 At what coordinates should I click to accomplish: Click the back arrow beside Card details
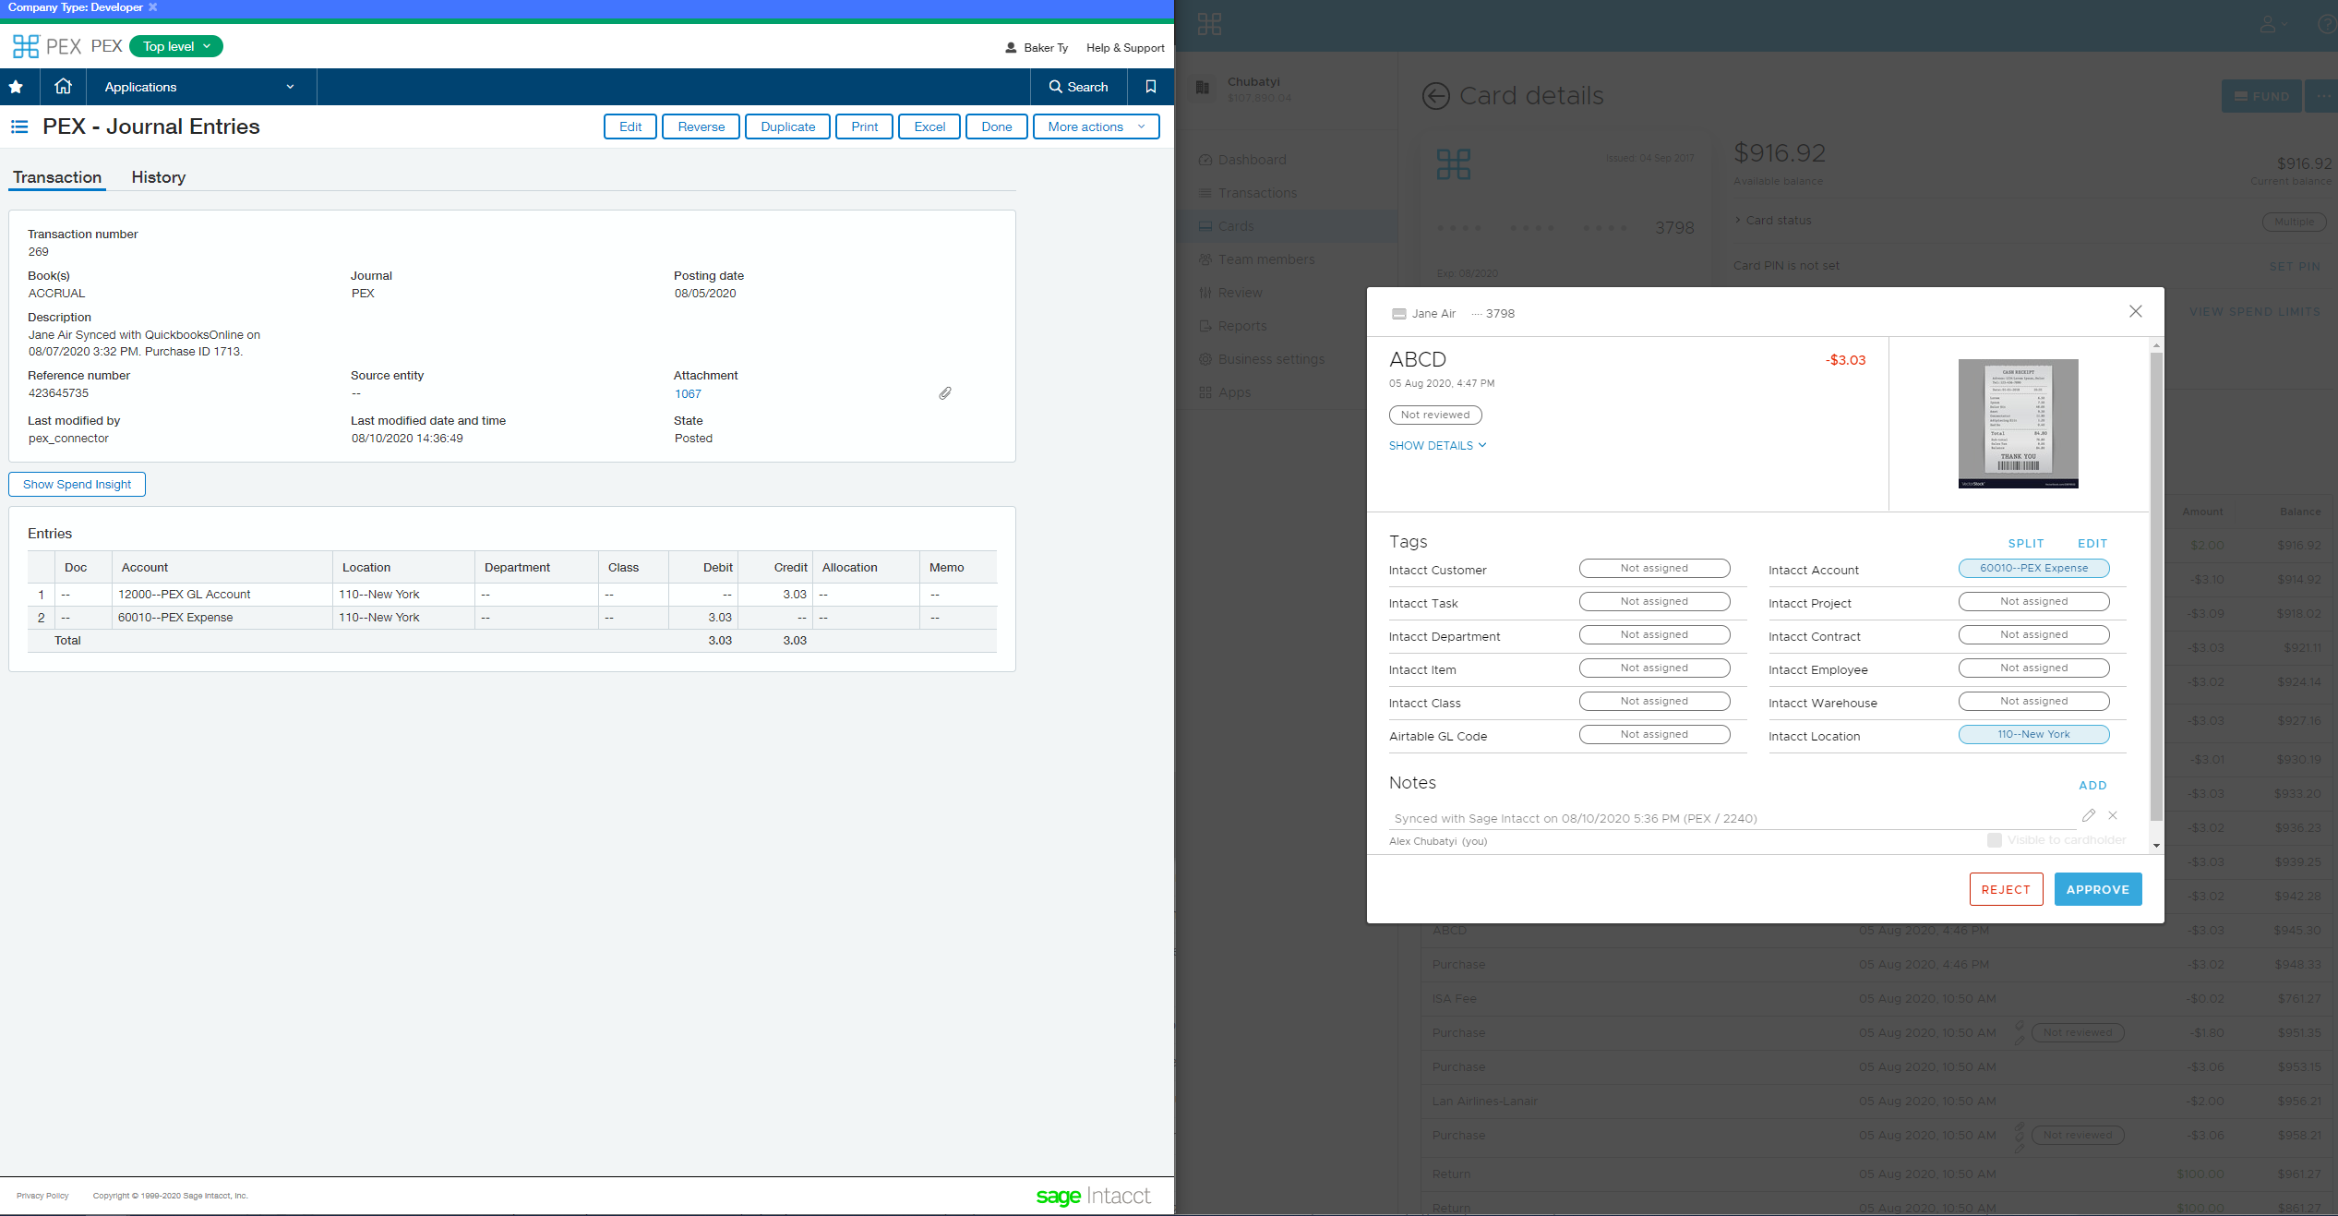pyautogui.click(x=1435, y=96)
